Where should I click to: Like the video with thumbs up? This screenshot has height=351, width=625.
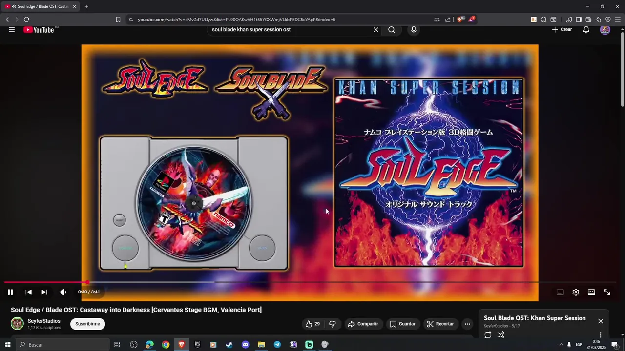(x=312, y=324)
